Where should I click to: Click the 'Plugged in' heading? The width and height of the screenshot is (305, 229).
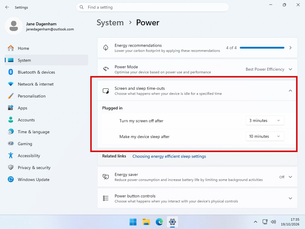click(112, 108)
